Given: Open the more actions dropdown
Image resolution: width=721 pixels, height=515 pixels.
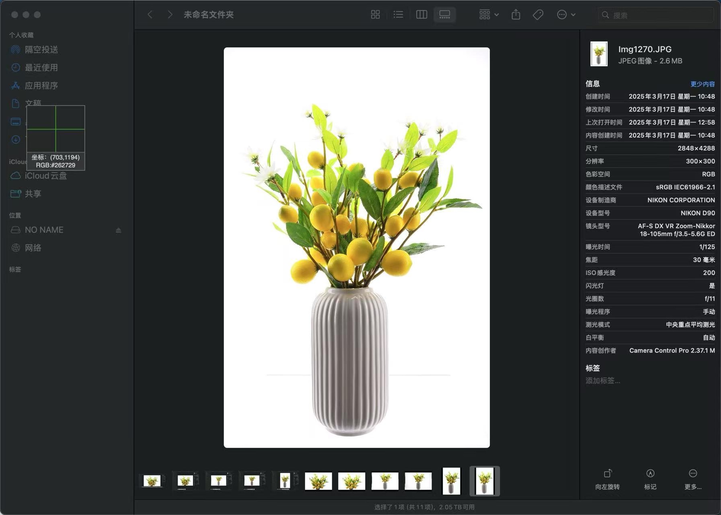Looking at the screenshot, I should tap(566, 15).
